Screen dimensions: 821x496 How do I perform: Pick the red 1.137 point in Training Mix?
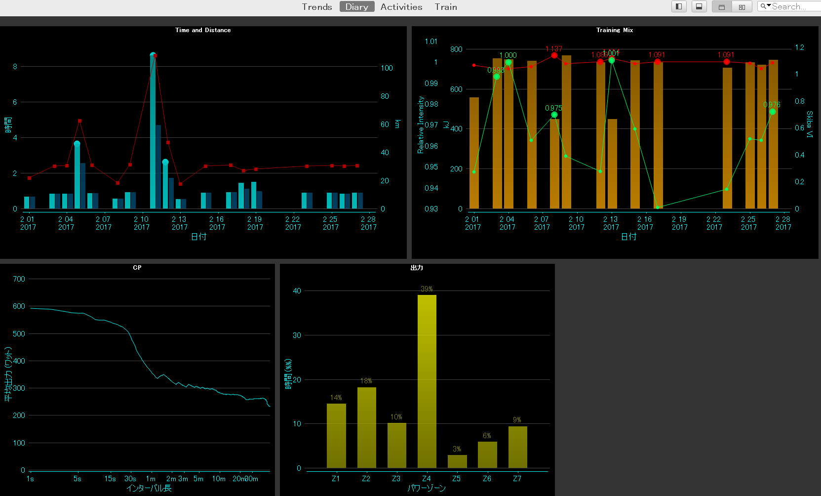coord(554,55)
